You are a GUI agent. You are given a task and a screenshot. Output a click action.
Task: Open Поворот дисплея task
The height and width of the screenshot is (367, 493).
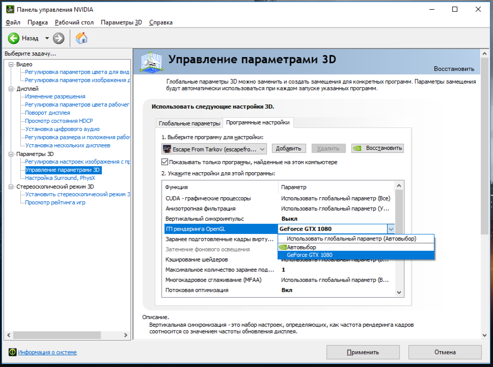click(x=47, y=113)
